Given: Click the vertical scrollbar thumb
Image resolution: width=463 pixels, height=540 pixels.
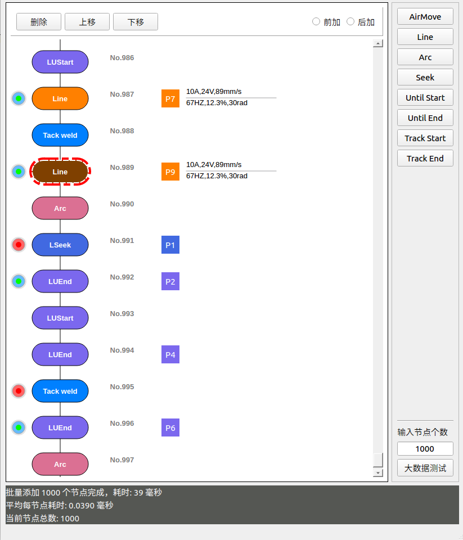Looking at the screenshot, I should point(378,460).
